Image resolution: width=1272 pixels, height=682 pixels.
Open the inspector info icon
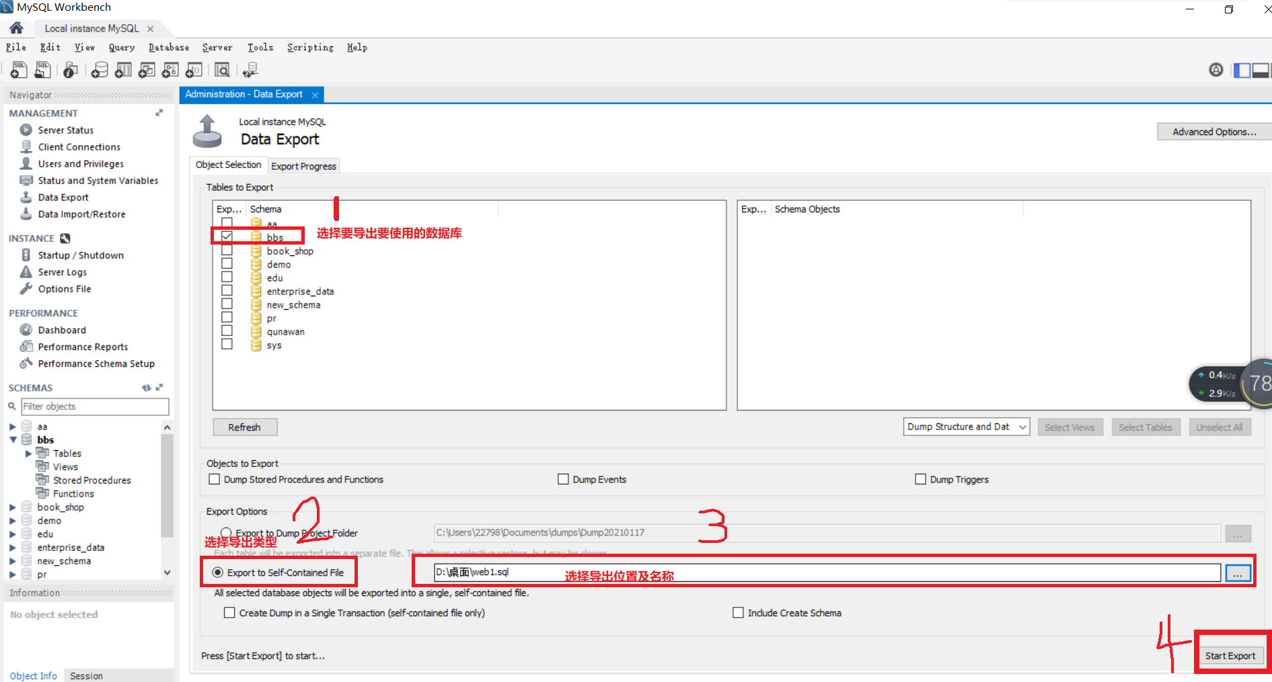71,70
